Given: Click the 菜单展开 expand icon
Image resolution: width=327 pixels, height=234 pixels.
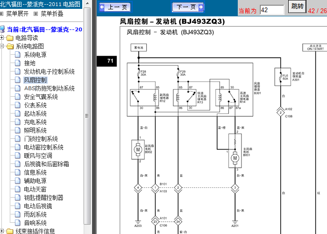Looking at the screenshot, I should (2, 14).
